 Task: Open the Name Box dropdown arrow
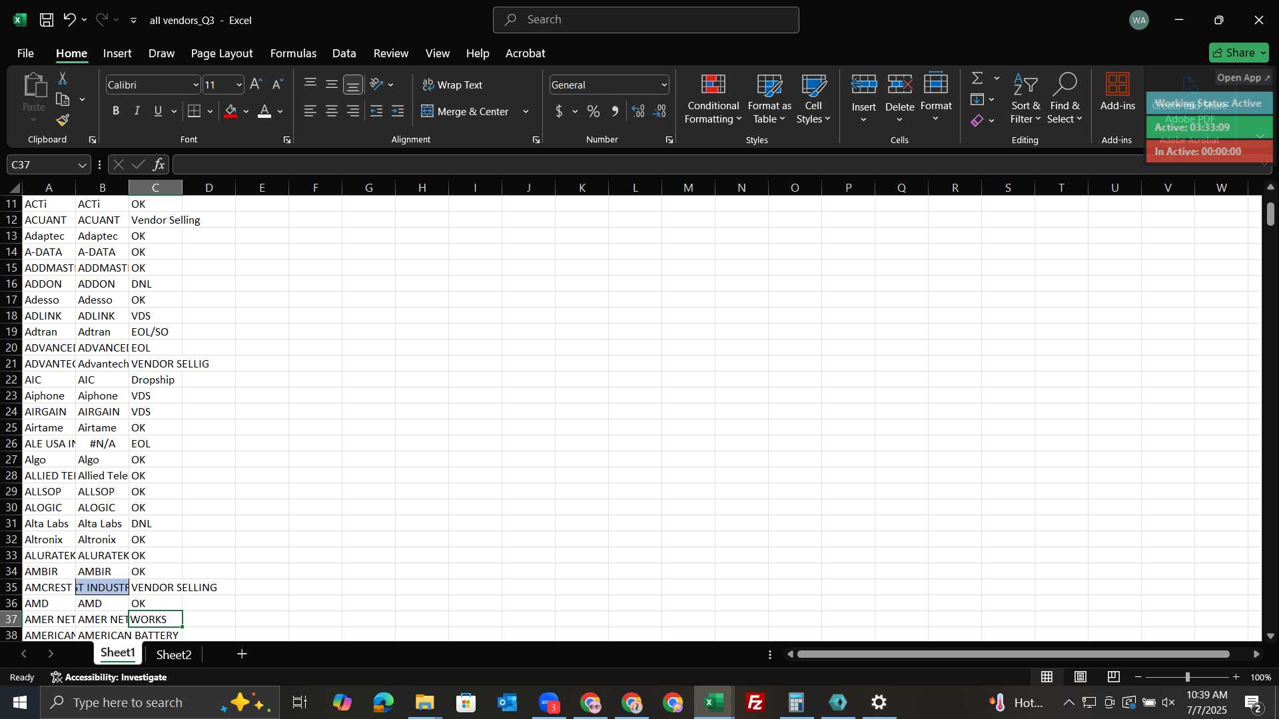82,165
